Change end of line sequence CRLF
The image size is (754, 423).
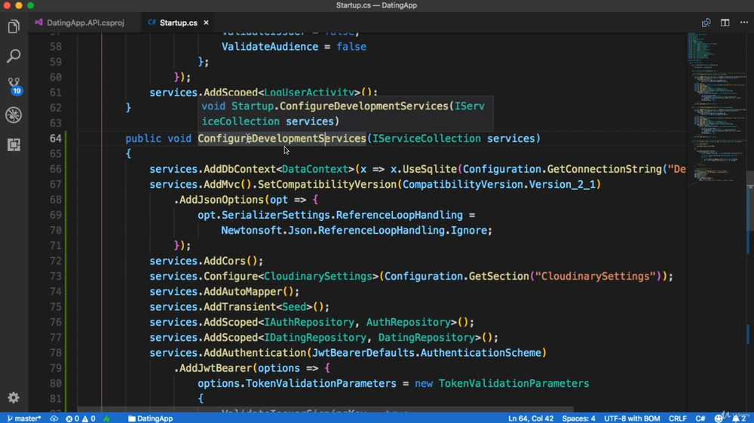[678, 418]
